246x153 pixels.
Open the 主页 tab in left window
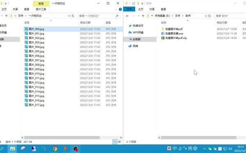point(4,9)
